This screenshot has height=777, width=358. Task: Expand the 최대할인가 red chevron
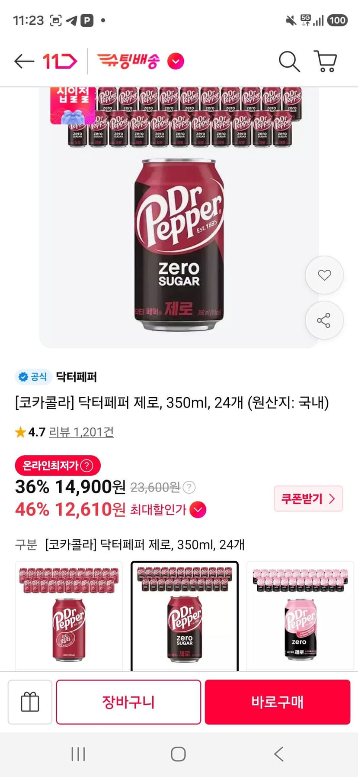(x=198, y=510)
